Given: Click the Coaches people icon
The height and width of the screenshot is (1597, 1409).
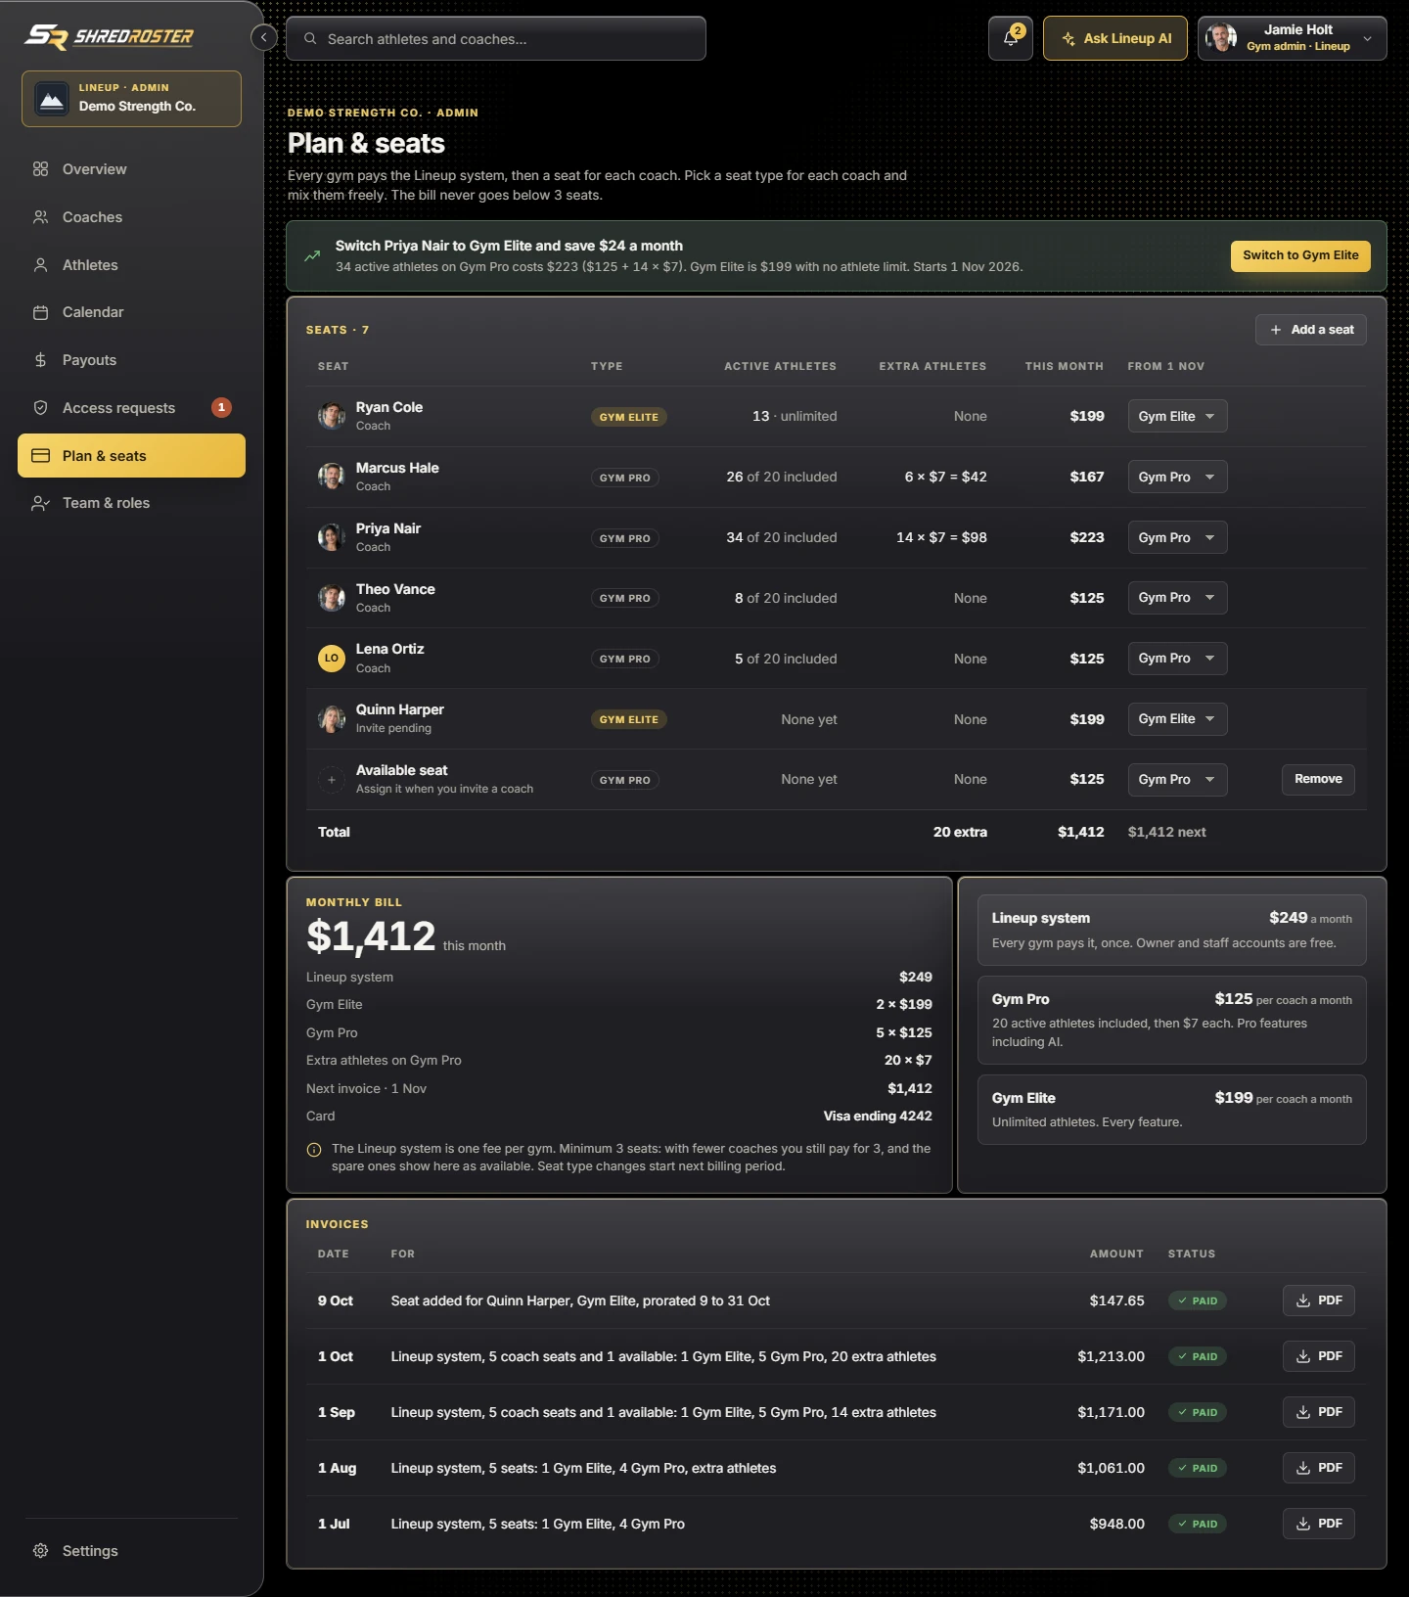Looking at the screenshot, I should coord(40,217).
